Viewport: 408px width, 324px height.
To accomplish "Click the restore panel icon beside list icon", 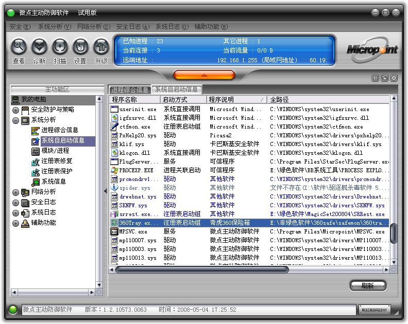I will click(385, 78).
